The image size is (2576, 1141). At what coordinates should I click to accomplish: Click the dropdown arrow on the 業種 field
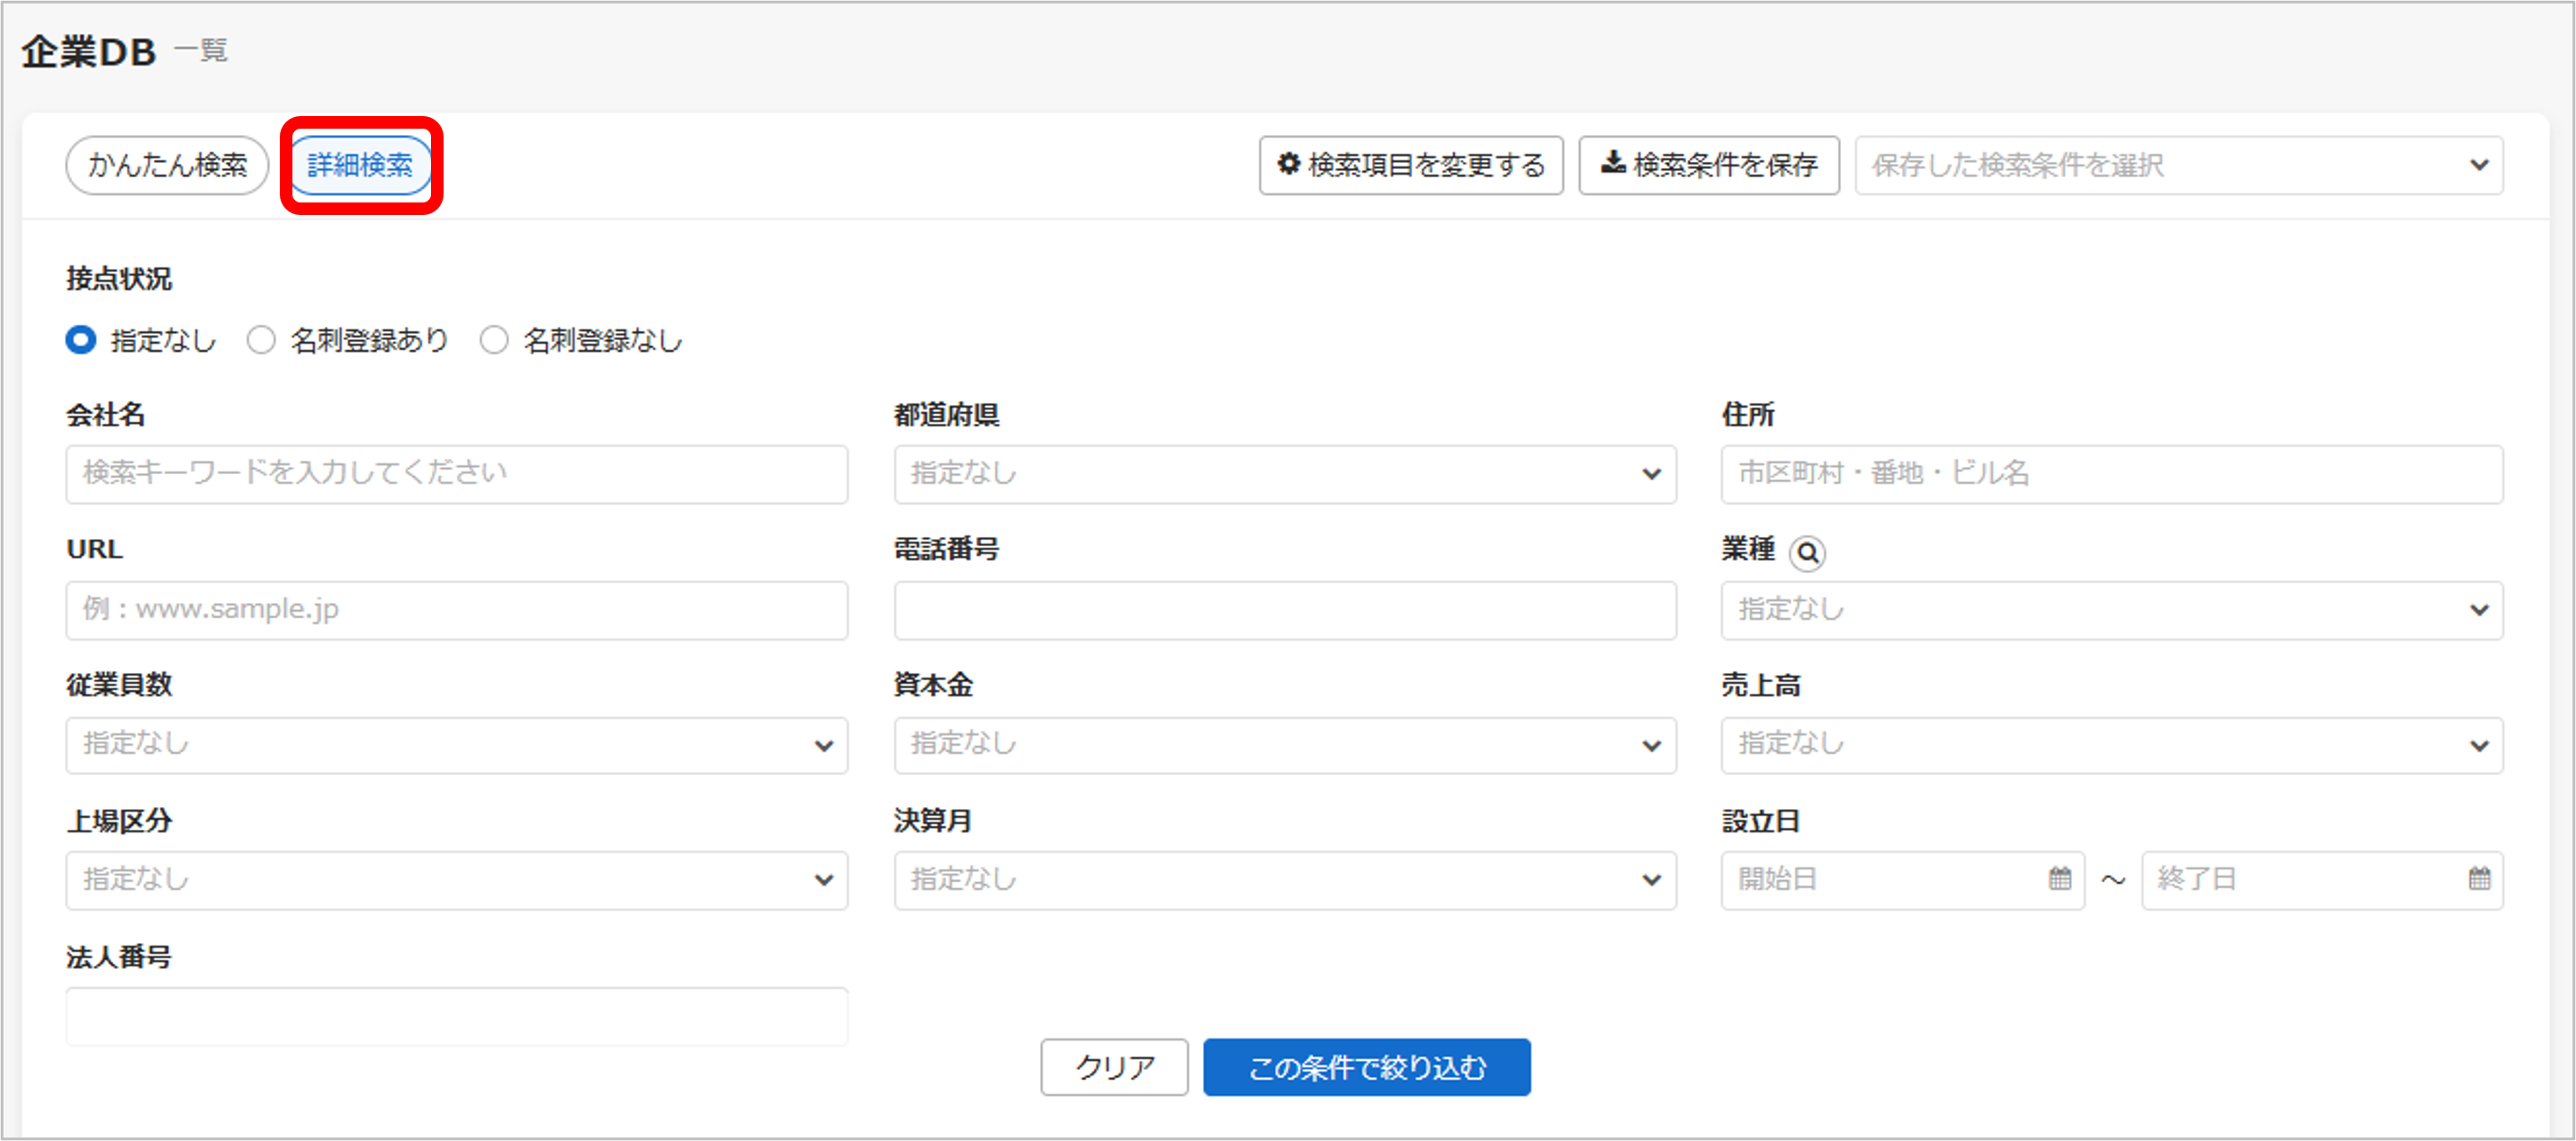tap(2480, 610)
